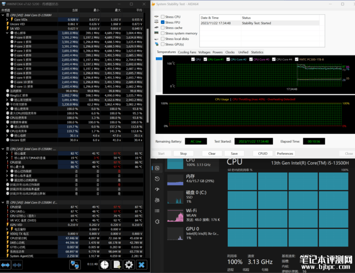The width and height of the screenshot is (355, 273).
Task: Uncheck the Stress FPU checkbox
Action: tap(163, 22)
